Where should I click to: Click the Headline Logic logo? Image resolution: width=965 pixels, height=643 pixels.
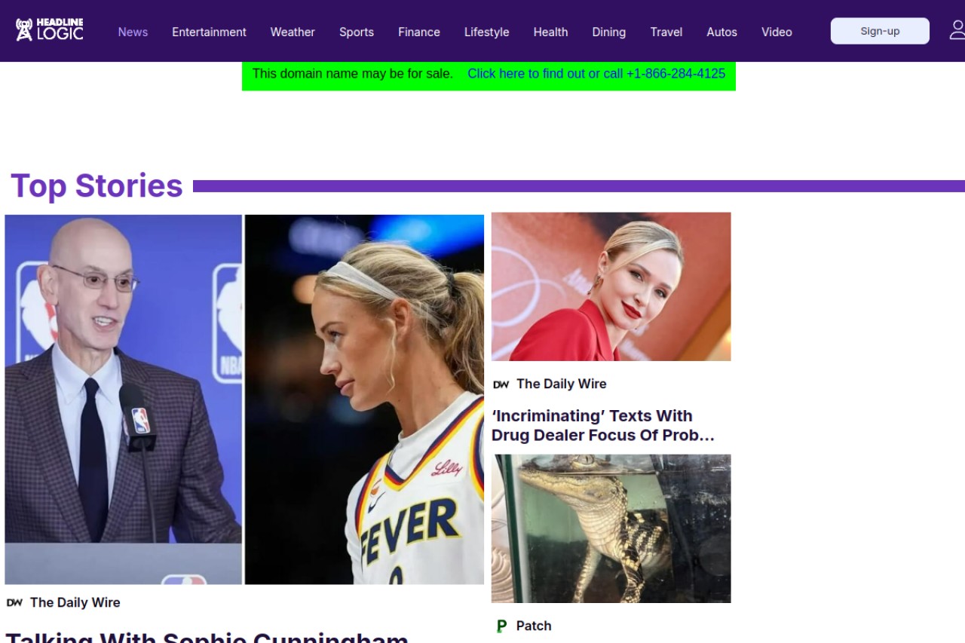coord(50,30)
